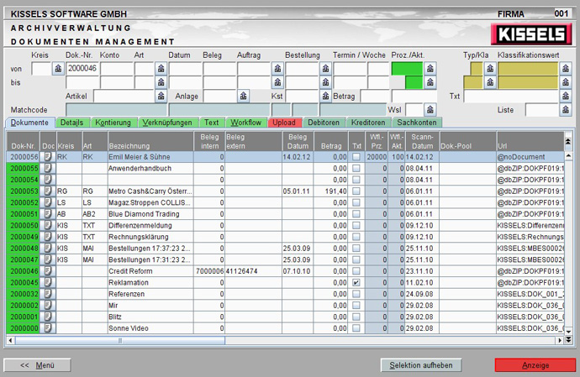Jump to bottom with double-arrow scroll button
This screenshot has width=580, height=377.
pos(568,340)
